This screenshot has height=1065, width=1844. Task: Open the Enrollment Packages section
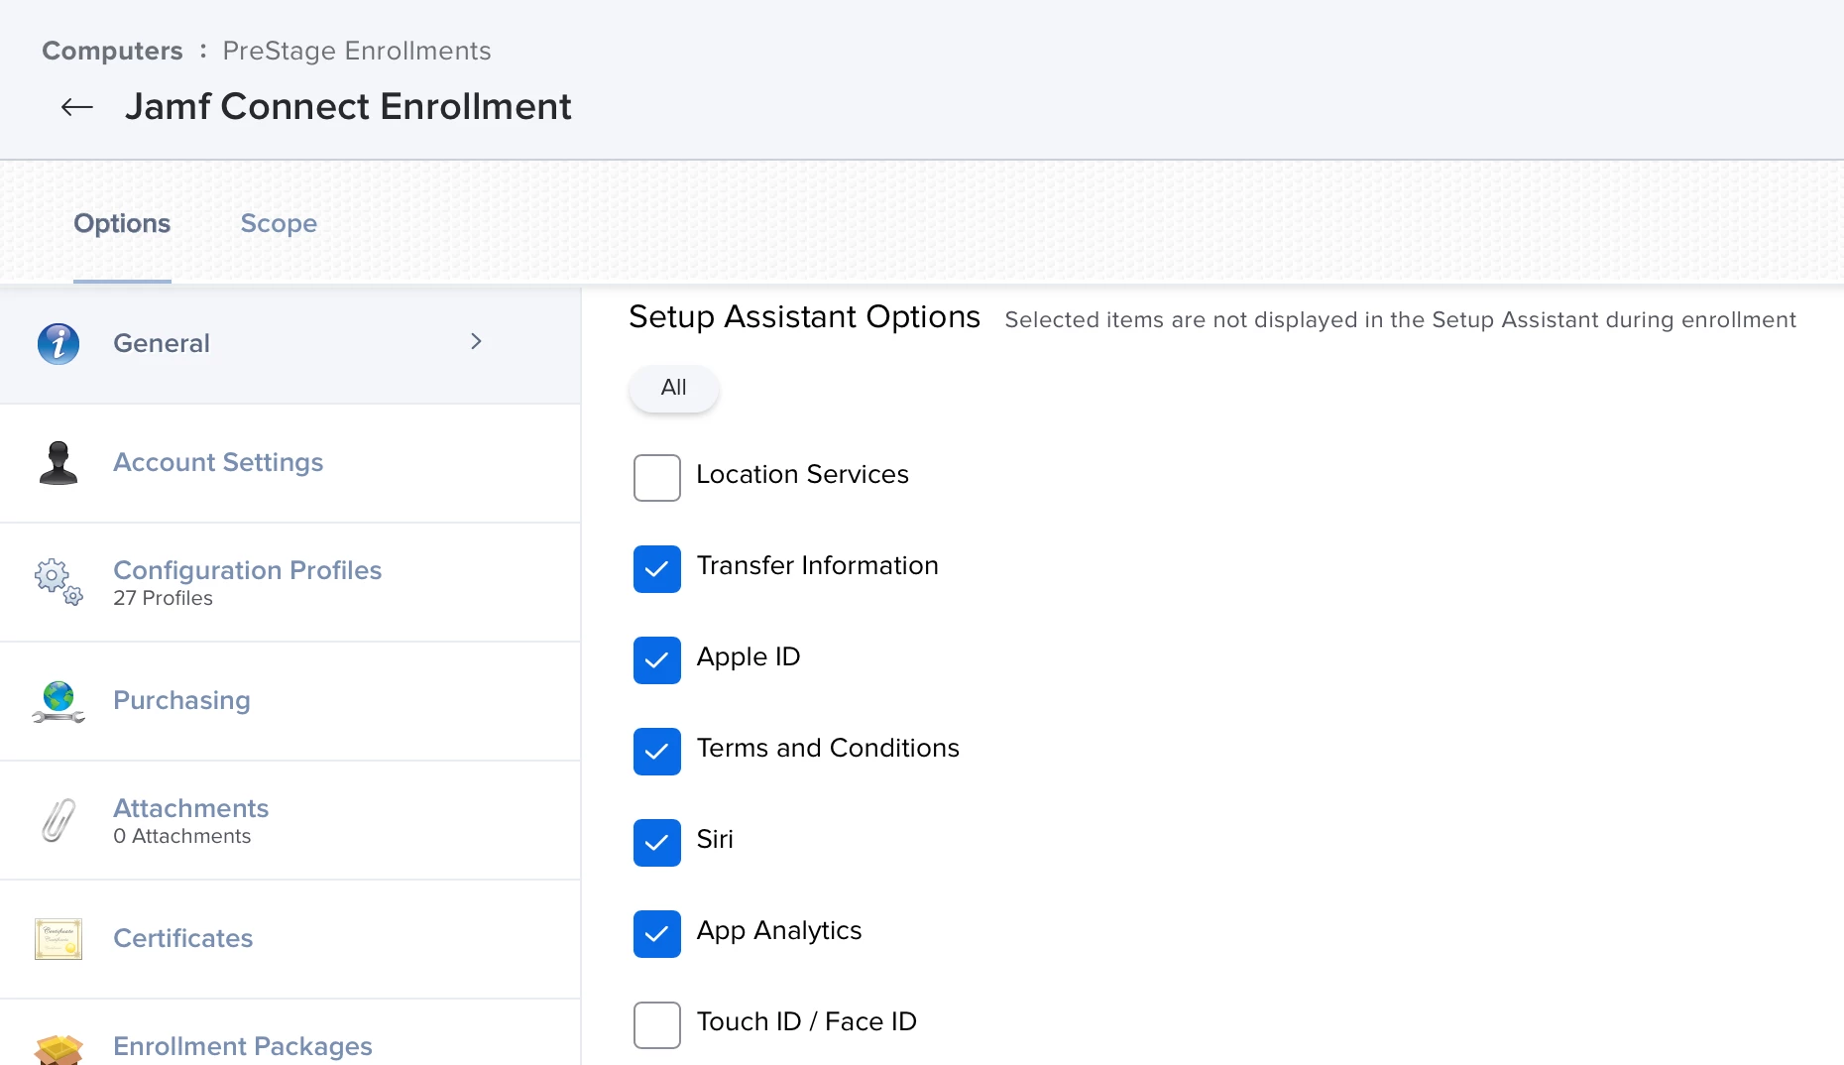[x=290, y=1032]
